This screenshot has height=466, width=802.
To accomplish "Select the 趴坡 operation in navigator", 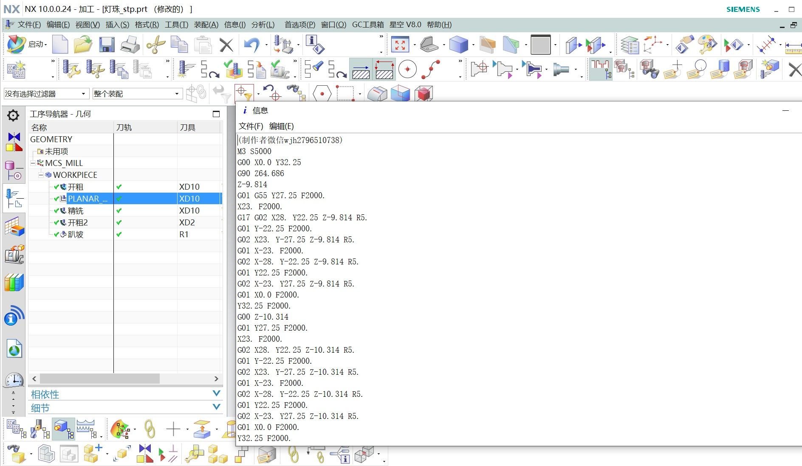I will [x=76, y=234].
